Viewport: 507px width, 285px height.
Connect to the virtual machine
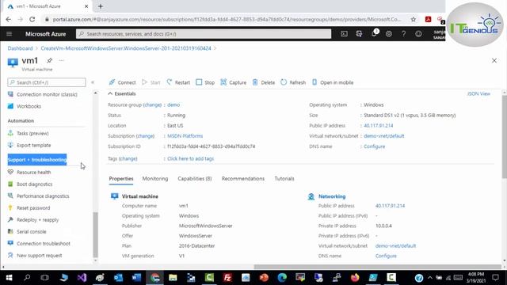122,82
